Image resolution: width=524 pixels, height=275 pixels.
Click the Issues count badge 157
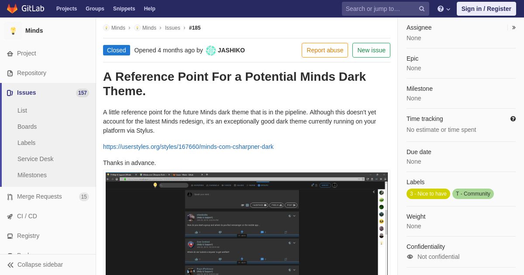83,93
